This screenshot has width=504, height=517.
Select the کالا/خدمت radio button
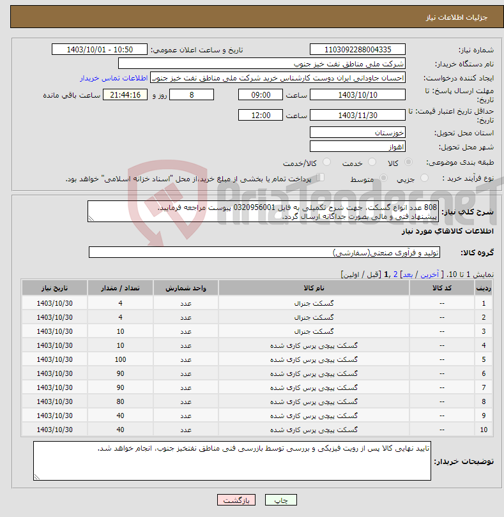[x=326, y=162]
